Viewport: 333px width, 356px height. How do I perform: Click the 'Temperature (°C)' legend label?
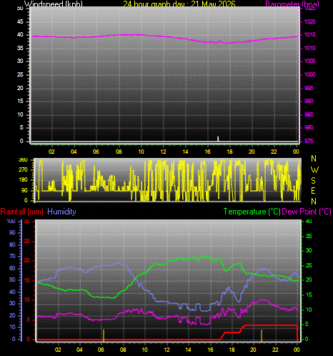252,212
